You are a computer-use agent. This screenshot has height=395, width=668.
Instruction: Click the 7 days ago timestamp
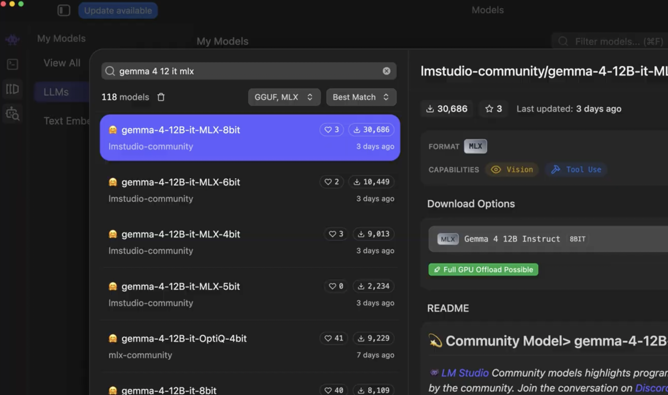[x=375, y=355]
